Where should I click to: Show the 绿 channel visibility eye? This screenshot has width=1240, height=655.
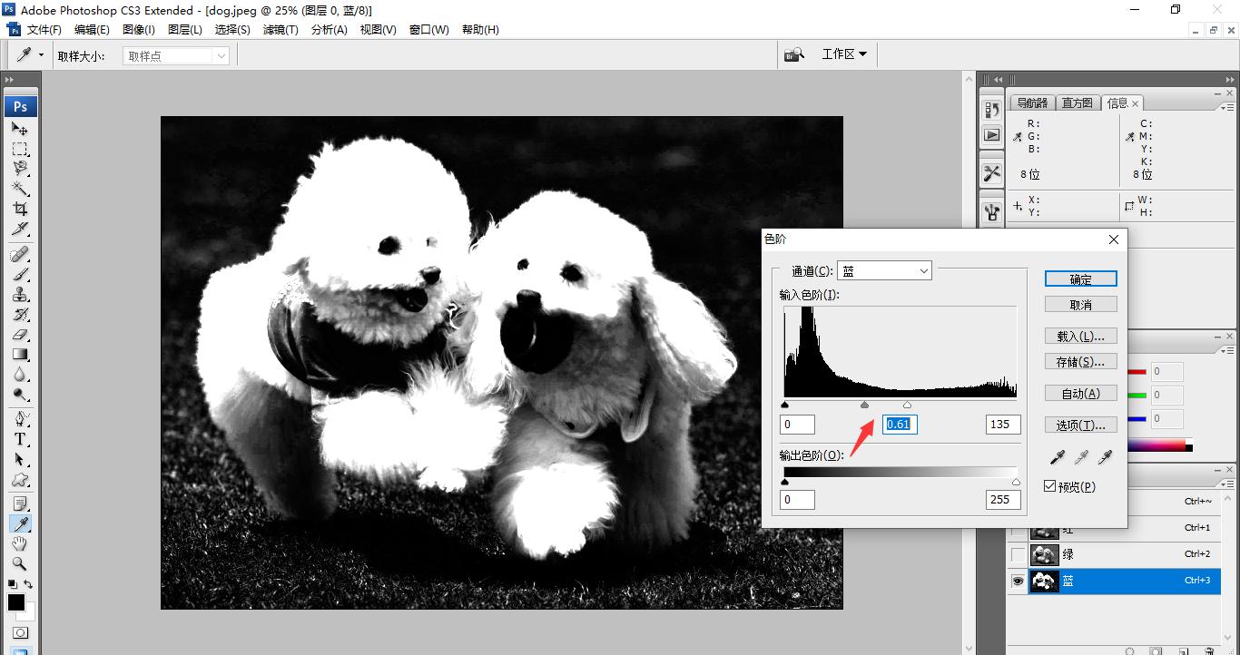coord(1018,553)
